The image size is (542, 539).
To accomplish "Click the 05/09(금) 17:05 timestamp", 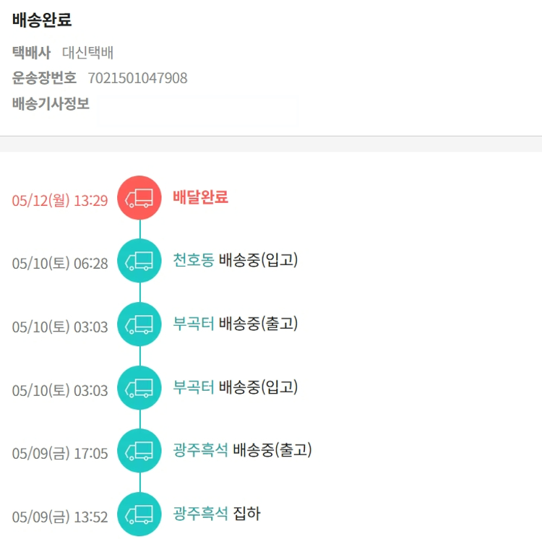I will 60,454.
